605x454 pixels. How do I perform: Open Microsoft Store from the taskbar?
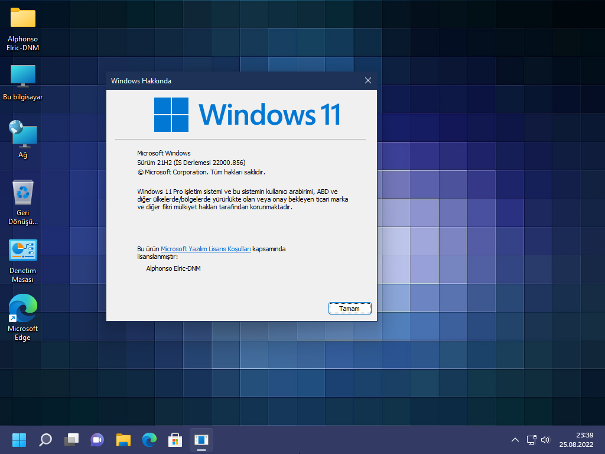tap(175, 440)
